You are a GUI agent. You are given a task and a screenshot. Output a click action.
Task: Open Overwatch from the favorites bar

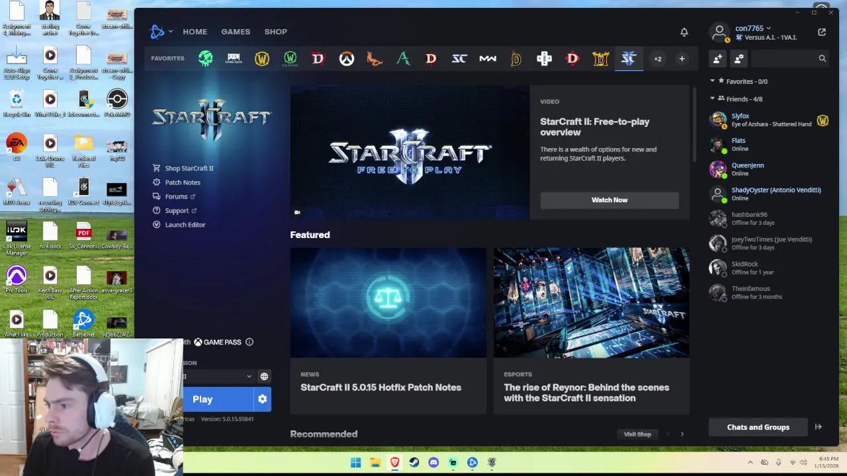tap(347, 59)
